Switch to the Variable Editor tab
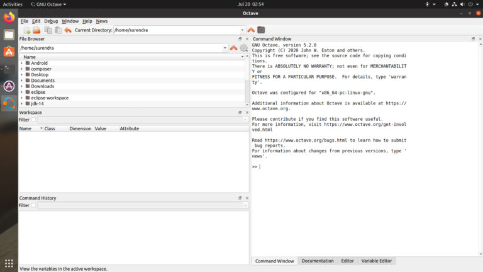The width and height of the screenshot is (483, 272). [377, 261]
